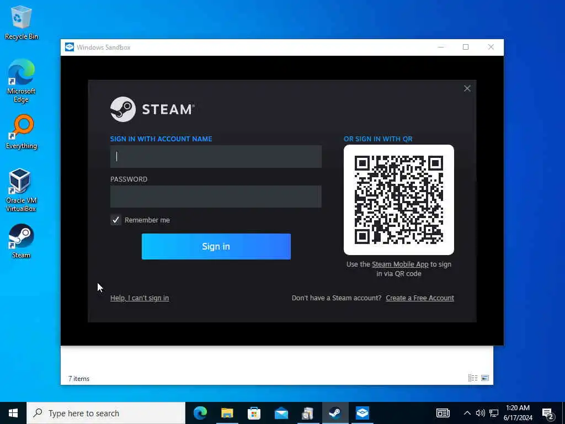Close the Steam sign-in dialog

(467, 89)
